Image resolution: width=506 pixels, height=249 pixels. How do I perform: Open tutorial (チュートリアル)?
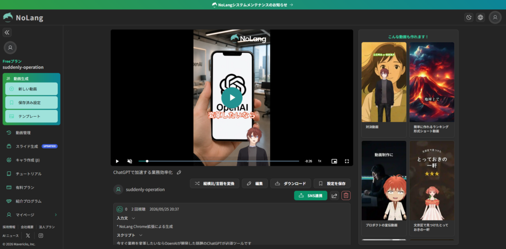click(31, 174)
